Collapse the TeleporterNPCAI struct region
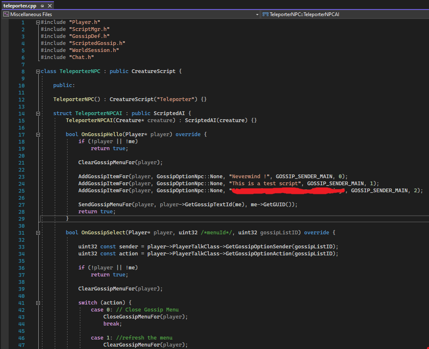The width and height of the screenshot is (429, 349). point(38,113)
